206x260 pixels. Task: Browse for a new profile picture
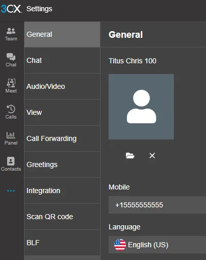[130, 155]
